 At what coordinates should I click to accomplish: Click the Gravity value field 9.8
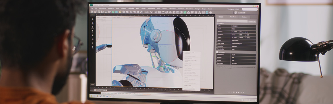point(244,58)
